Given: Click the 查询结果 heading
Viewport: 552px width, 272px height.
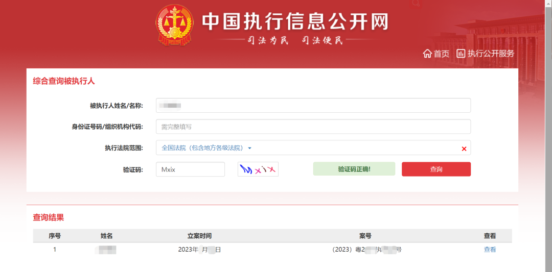Looking at the screenshot, I should [x=48, y=217].
